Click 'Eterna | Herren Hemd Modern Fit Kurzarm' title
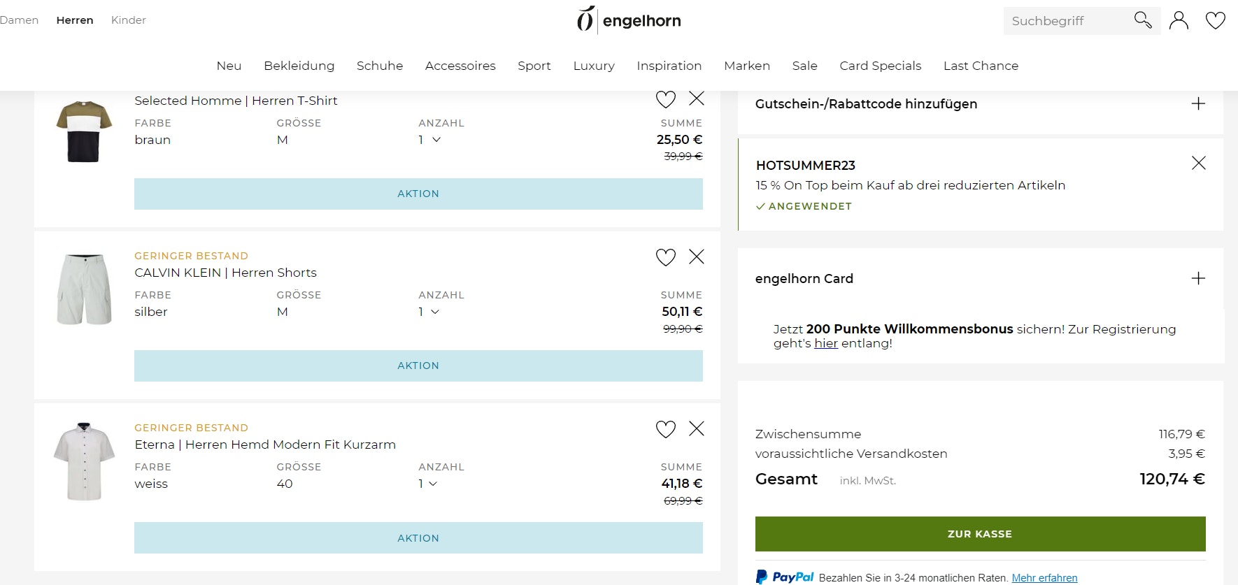 point(265,445)
